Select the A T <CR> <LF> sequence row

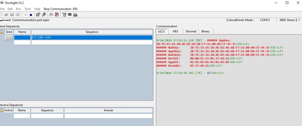click(x=92, y=37)
